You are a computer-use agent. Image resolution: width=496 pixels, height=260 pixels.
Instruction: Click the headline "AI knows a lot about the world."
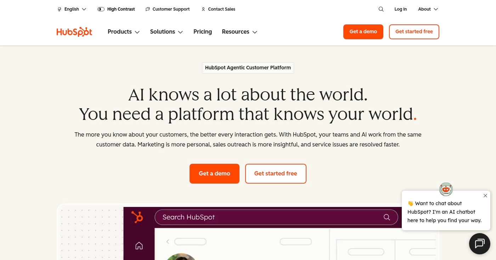click(x=248, y=94)
